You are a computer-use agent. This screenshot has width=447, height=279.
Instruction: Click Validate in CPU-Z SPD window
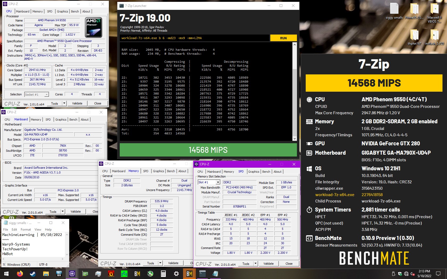pyautogui.click(x=268, y=264)
